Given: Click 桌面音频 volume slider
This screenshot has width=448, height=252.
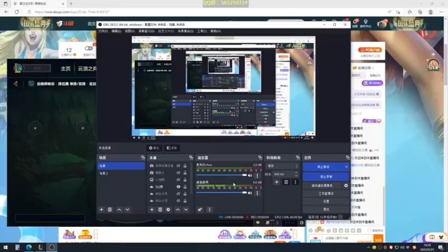Looking at the screenshot, I should (221, 193).
